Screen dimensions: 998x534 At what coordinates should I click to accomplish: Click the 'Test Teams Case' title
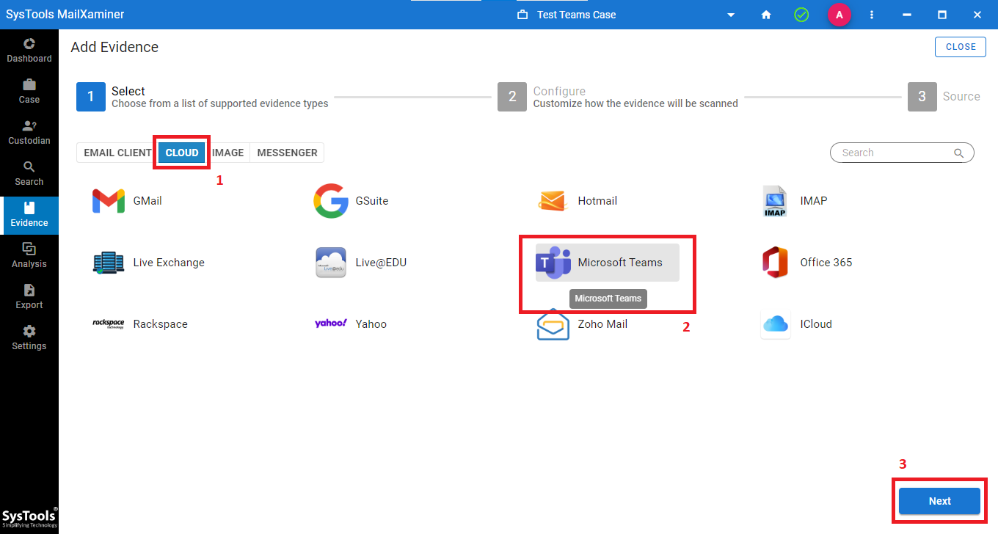(x=576, y=15)
